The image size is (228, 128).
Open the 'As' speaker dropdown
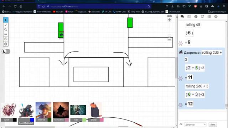pos(195,124)
